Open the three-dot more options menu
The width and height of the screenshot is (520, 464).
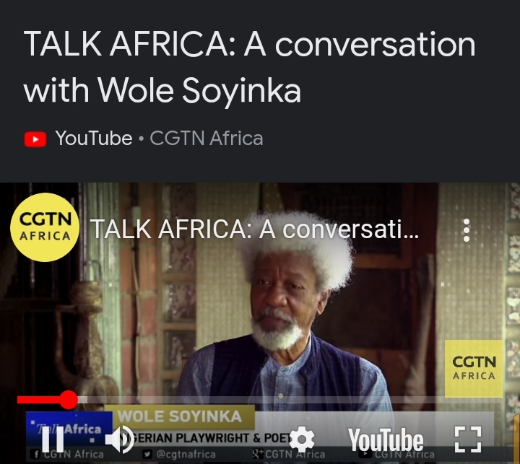pyautogui.click(x=467, y=229)
